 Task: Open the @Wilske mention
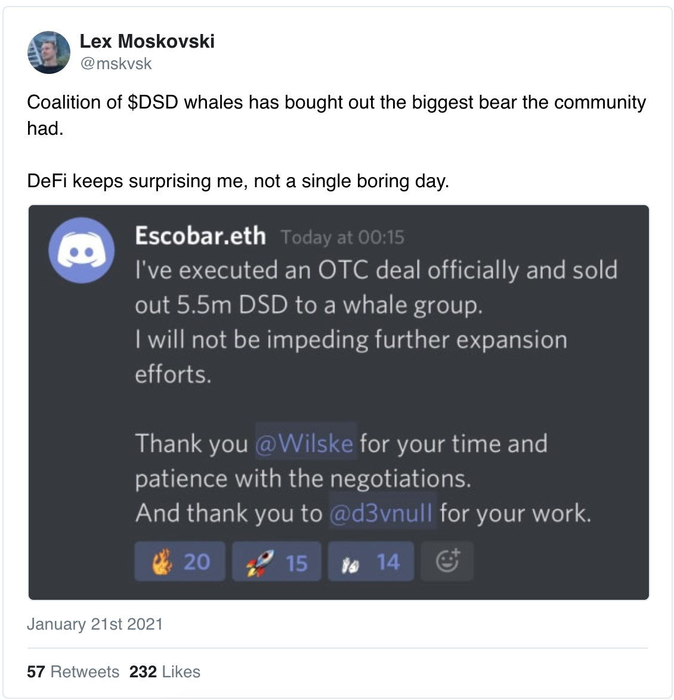coord(305,443)
